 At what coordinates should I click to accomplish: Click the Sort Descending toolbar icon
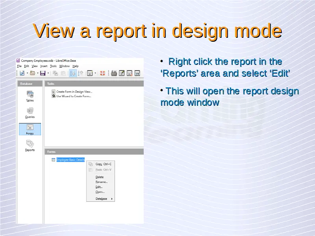coord(80,73)
